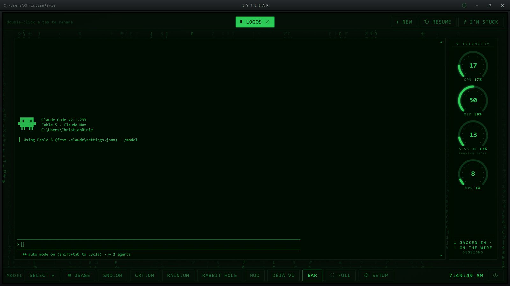
Task: Click the MEM gauge showing 50
Action: click(x=473, y=100)
